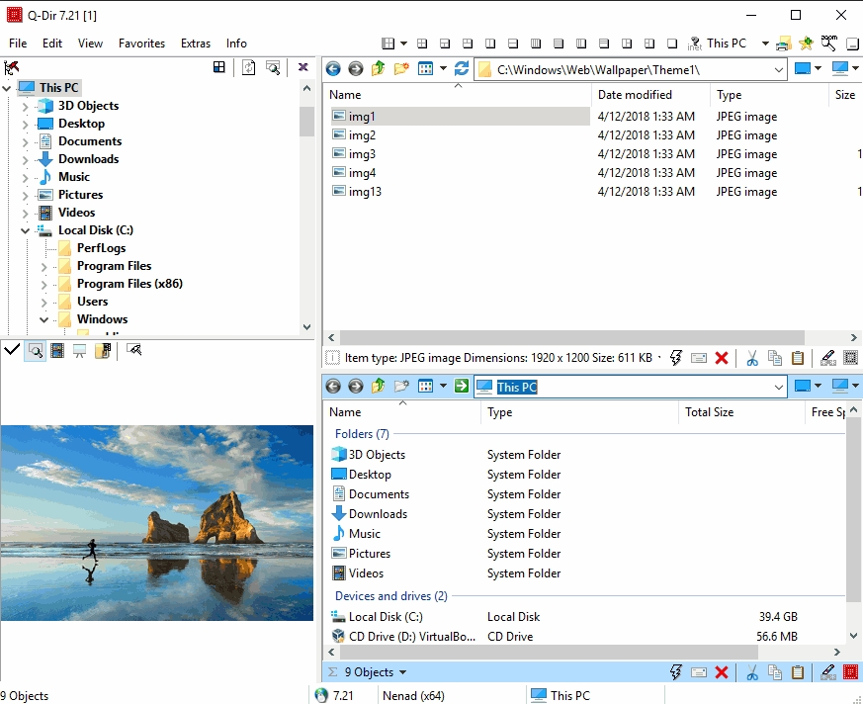Image resolution: width=863 pixels, height=704 pixels.
Task: Delete using red X in lower pane bar
Action: point(722,672)
